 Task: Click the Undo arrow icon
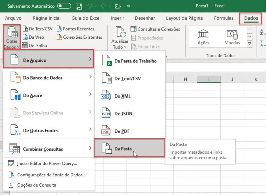pos(89,6)
